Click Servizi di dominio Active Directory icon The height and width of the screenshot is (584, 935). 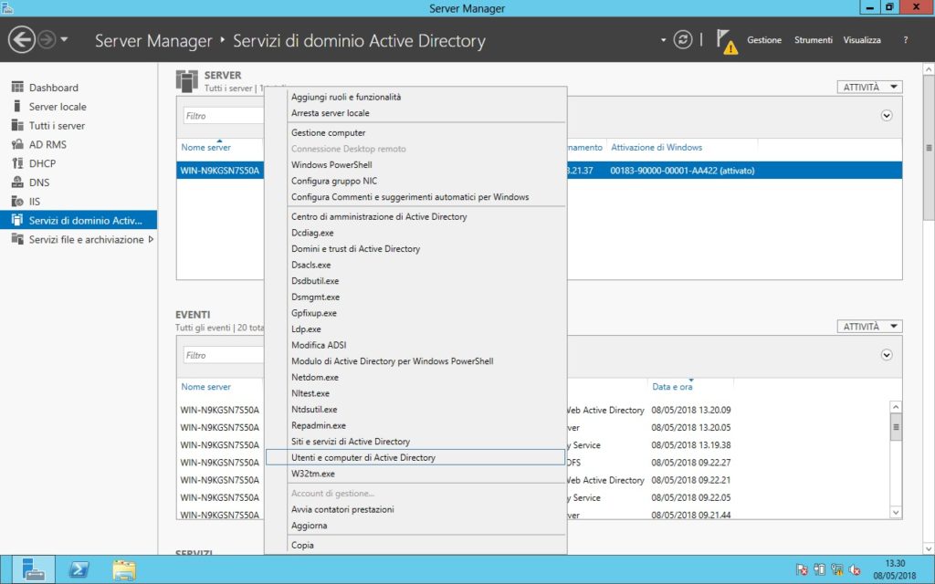click(x=17, y=220)
